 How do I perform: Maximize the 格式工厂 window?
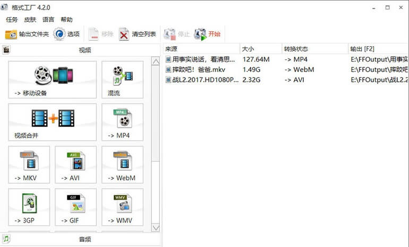[x=388, y=8]
